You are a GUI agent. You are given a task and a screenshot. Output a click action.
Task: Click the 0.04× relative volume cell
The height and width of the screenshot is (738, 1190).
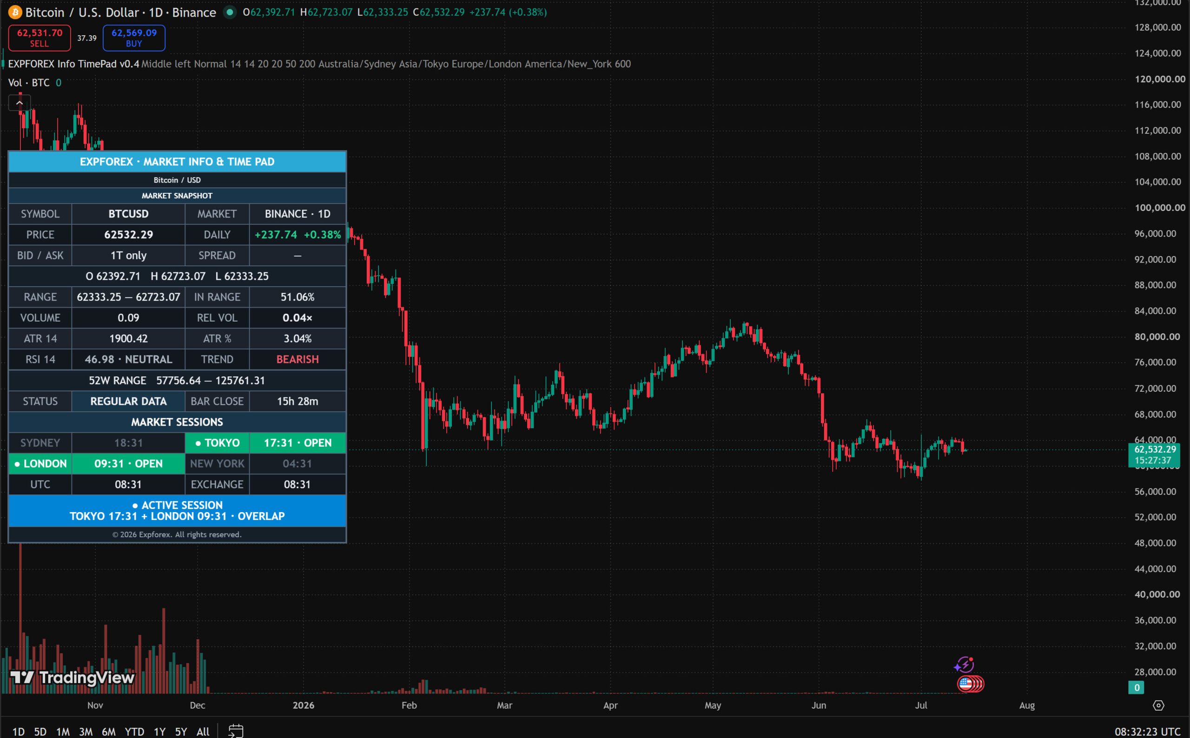tap(297, 318)
